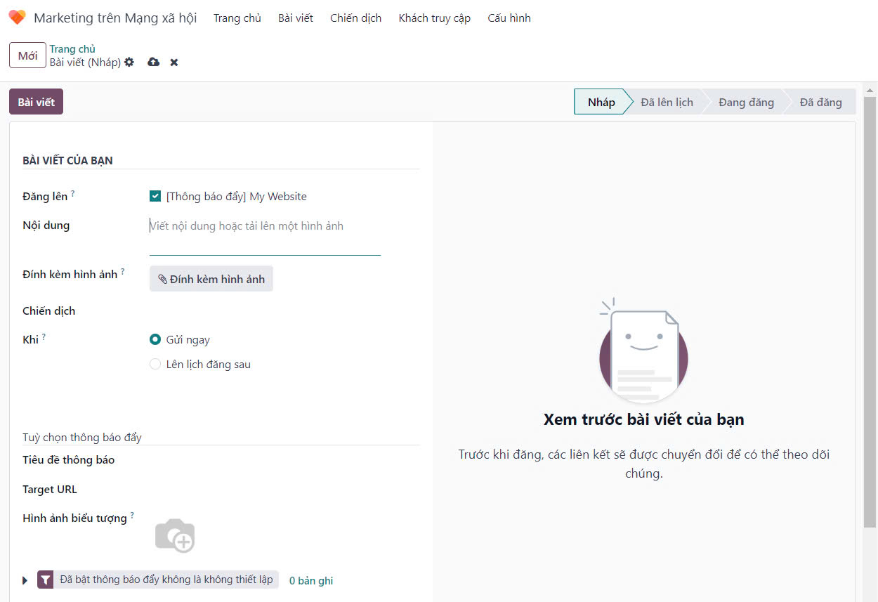Image resolution: width=878 pixels, height=602 pixels.
Task: Uncheck the [Thông báo đẩy] My Website checkbox
Action: tap(155, 197)
